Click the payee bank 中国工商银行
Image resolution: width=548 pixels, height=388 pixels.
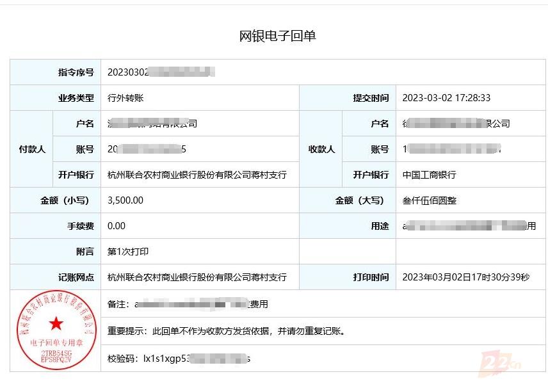coord(429,175)
